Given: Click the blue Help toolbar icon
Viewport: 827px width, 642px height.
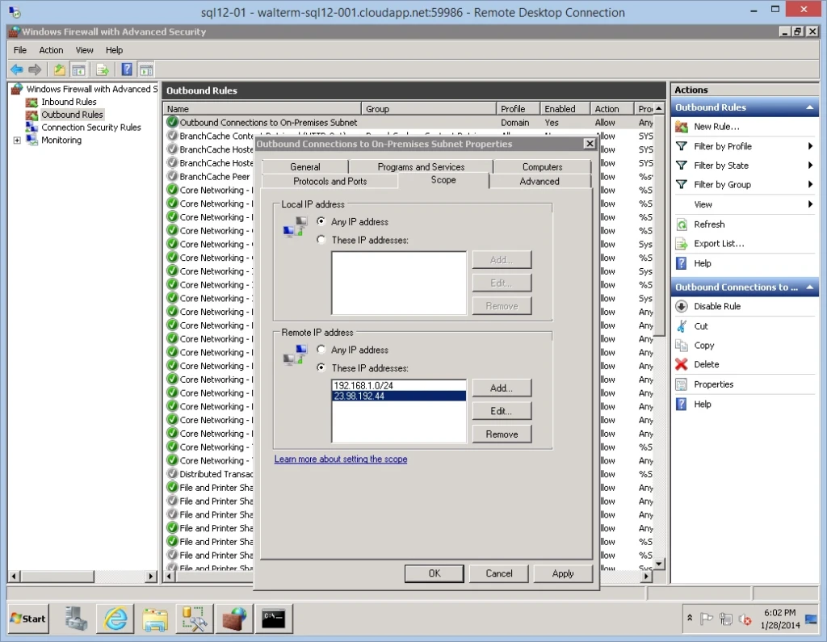Looking at the screenshot, I should pos(127,69).
